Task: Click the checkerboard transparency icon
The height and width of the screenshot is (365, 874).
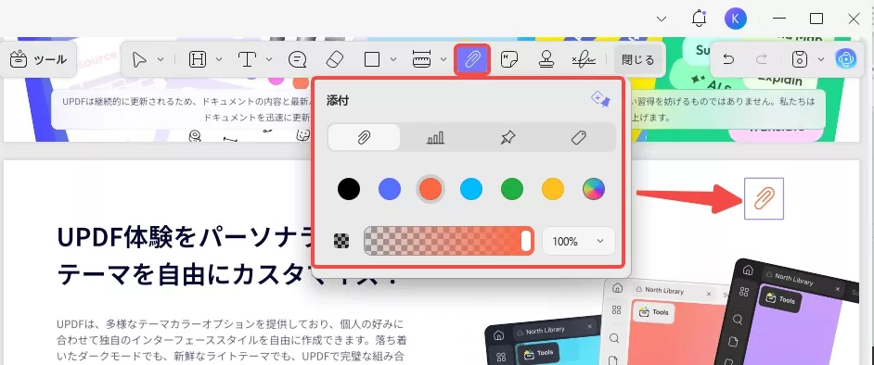Action: [341, 241]
